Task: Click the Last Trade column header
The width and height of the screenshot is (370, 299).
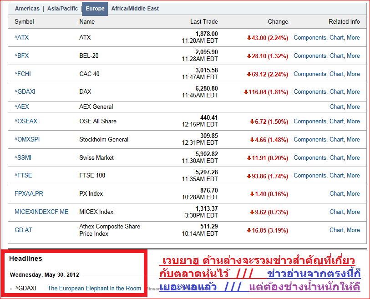Action: click(204, 21)
